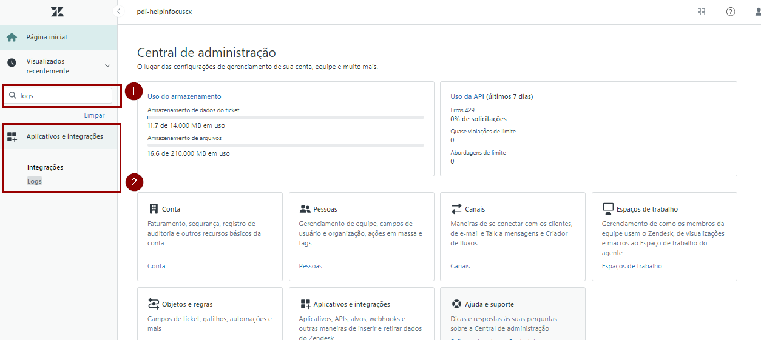Collapse Aplicativos e integrações sidebar section

pos(64,137)
